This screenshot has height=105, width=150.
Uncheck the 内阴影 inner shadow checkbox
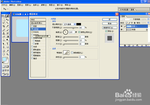[32, 29]
